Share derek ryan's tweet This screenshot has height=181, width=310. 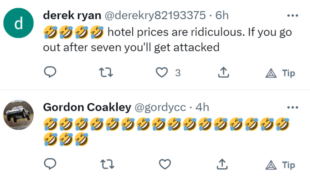(x=224, y=72)
